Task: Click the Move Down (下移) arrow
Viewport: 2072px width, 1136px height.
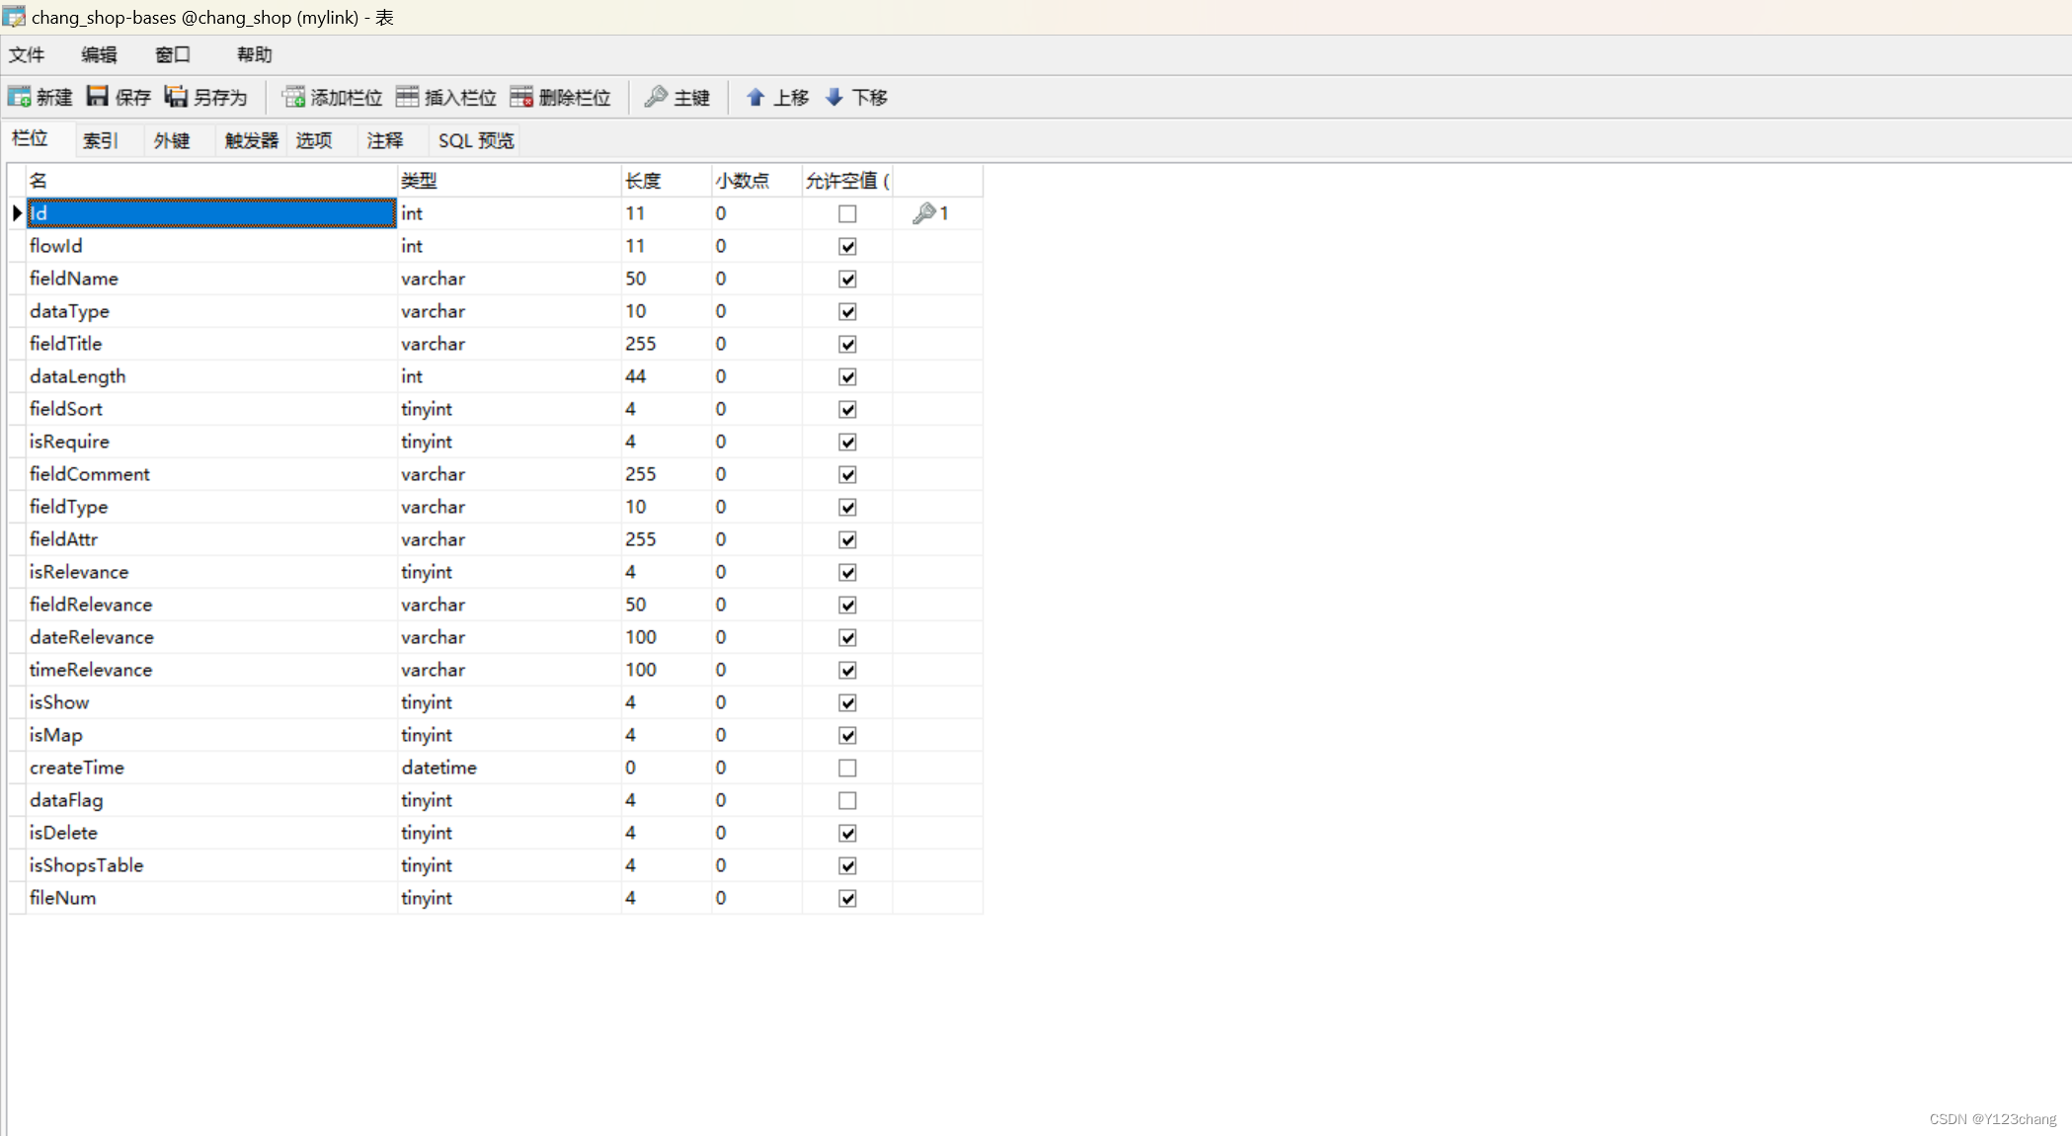Action: (x=835, y=97)
